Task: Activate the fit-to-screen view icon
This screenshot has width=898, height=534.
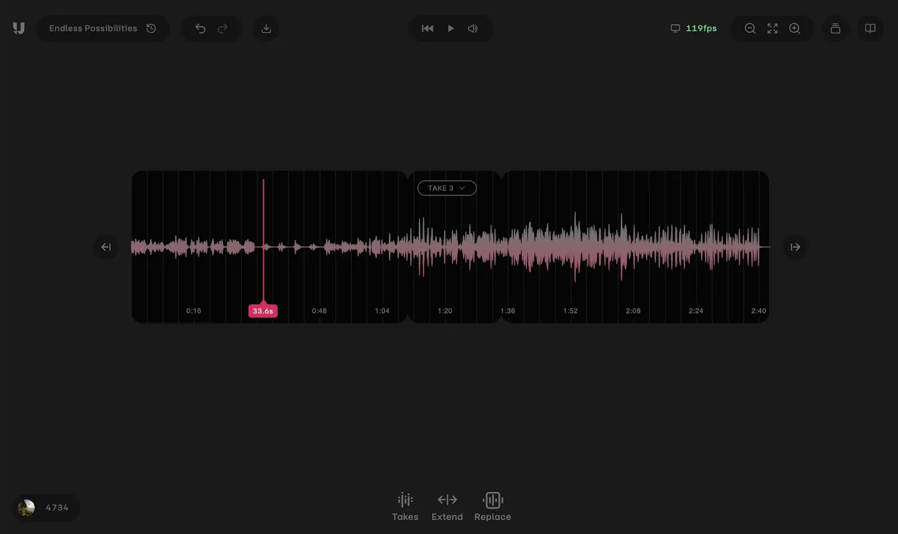Action: (772, 28)
